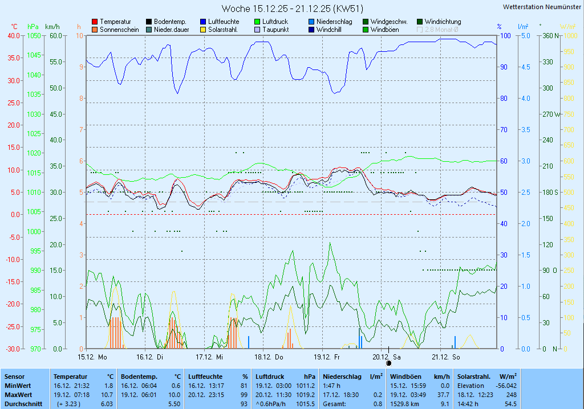Screen dimensions: 584x409
Task: Click the lavender Taupunkt color swatch
Action: click(257, 30)
